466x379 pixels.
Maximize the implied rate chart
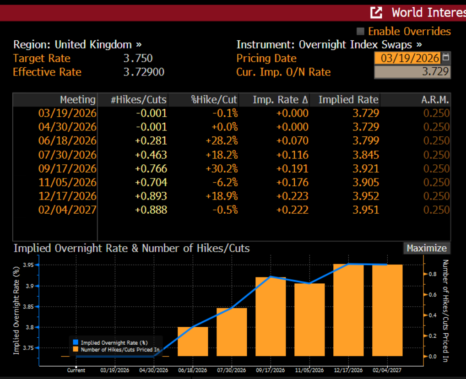pos(426,248)
